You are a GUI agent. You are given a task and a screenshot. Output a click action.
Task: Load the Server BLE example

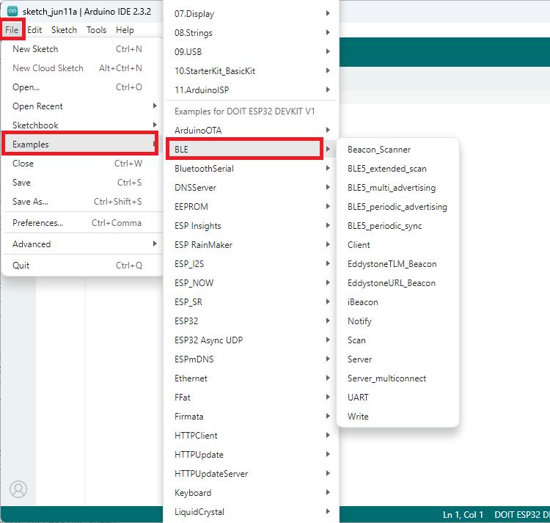pyautogui.click(x=397, y=359)
